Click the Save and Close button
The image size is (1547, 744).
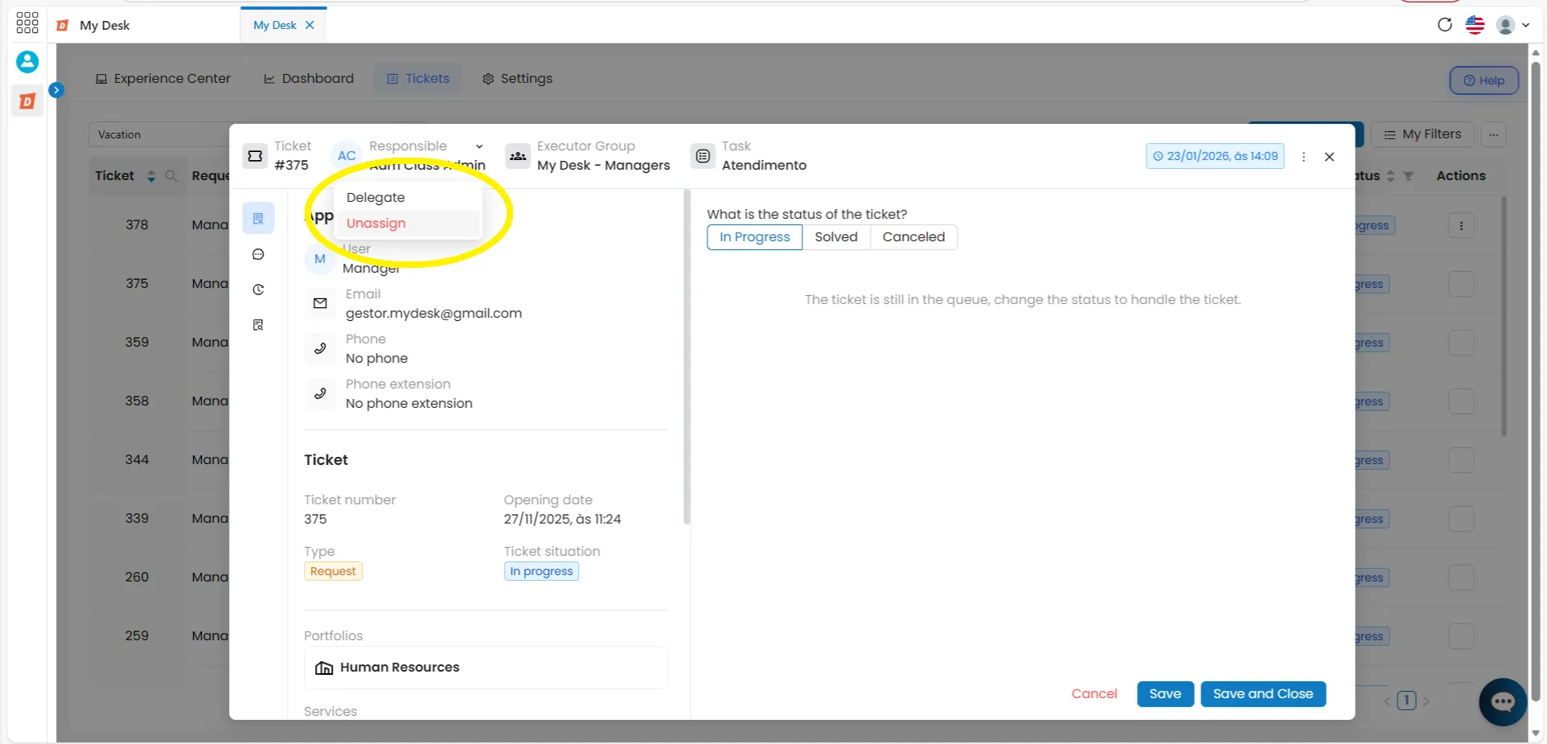pos(1263,694)
